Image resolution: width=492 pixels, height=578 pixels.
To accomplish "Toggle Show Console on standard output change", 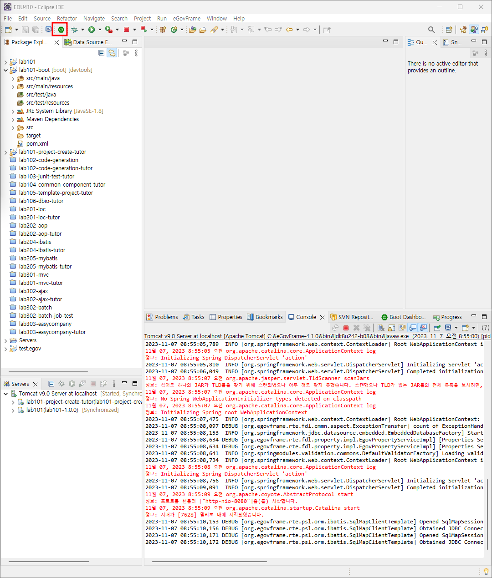I will point(413,328).
